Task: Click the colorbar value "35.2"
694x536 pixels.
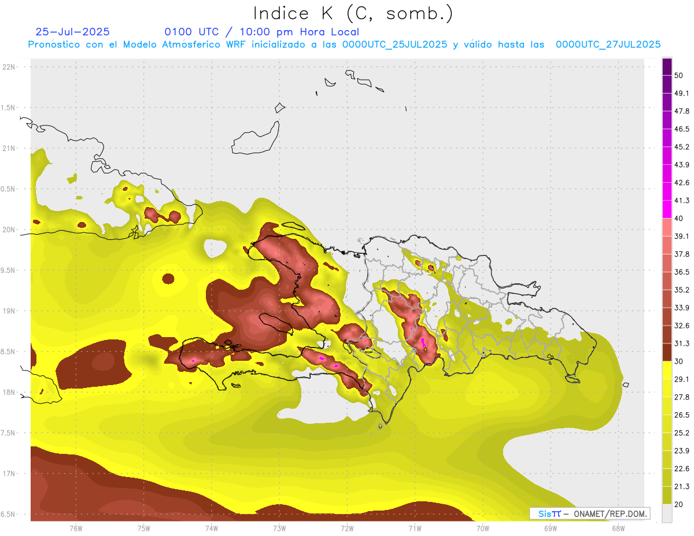Action: click(x=682, y=290)
